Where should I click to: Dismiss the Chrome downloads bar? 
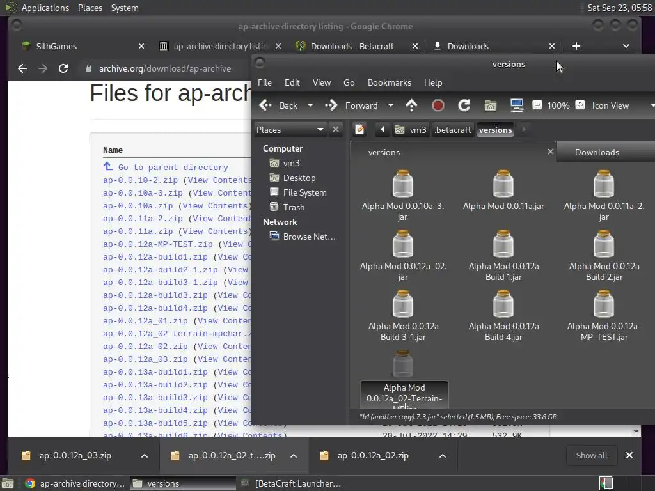(x=629, y=455)
